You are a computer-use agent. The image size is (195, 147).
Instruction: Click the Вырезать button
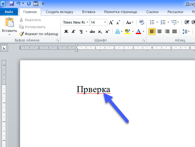30,20
